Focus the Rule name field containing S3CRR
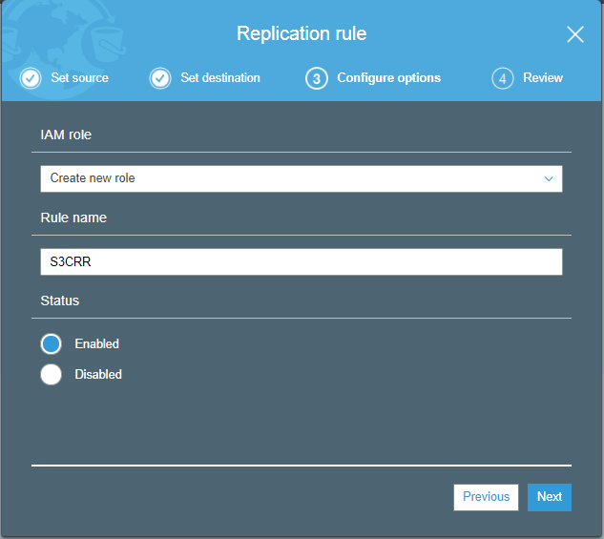Image resolution: width=604 pixels, height=539 pixels. [x=302, y=261]
